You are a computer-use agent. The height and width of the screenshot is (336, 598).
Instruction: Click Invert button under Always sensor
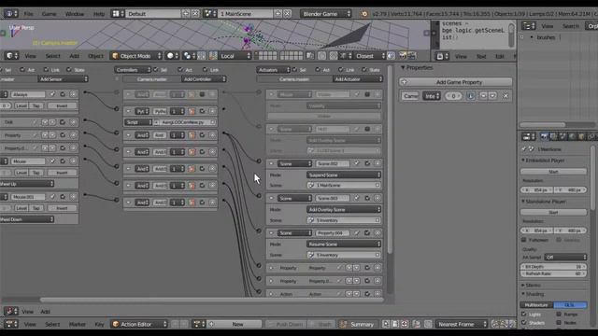click(62, 105)
